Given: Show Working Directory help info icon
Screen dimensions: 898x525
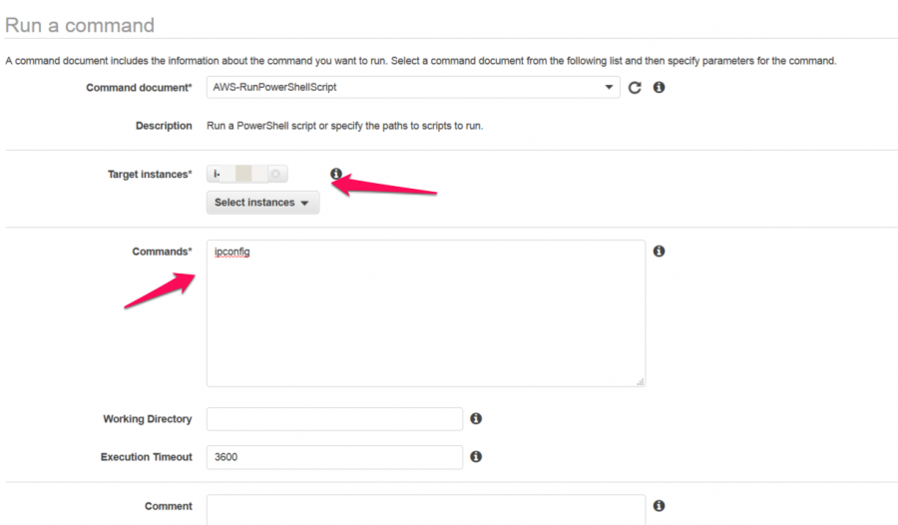Looking at the screenshot, I should pyautogui.click(x=476, y=418).
